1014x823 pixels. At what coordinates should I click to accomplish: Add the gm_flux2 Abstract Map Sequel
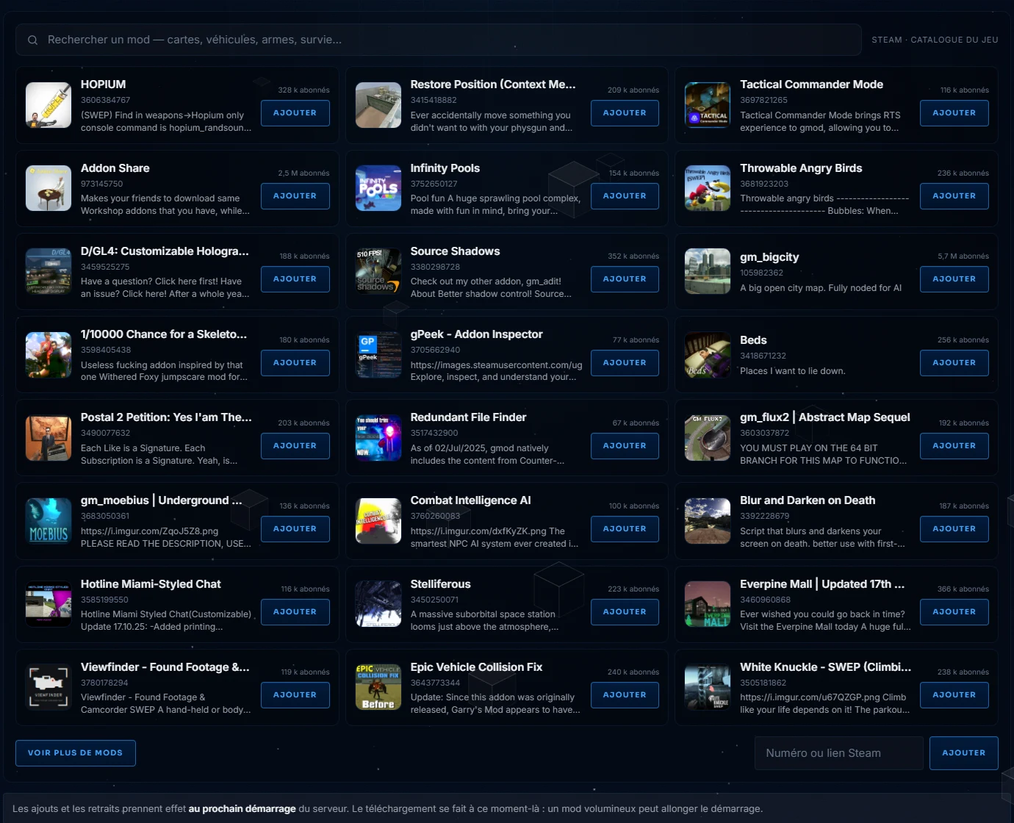point(954,446)
